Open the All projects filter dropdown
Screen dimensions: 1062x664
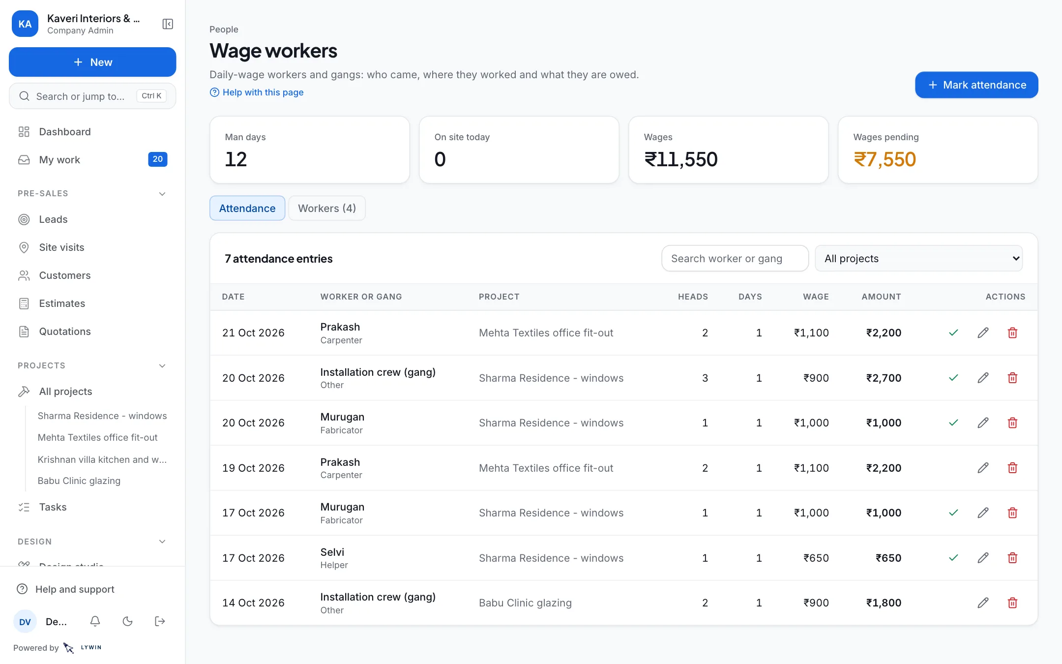click(918, 258)
